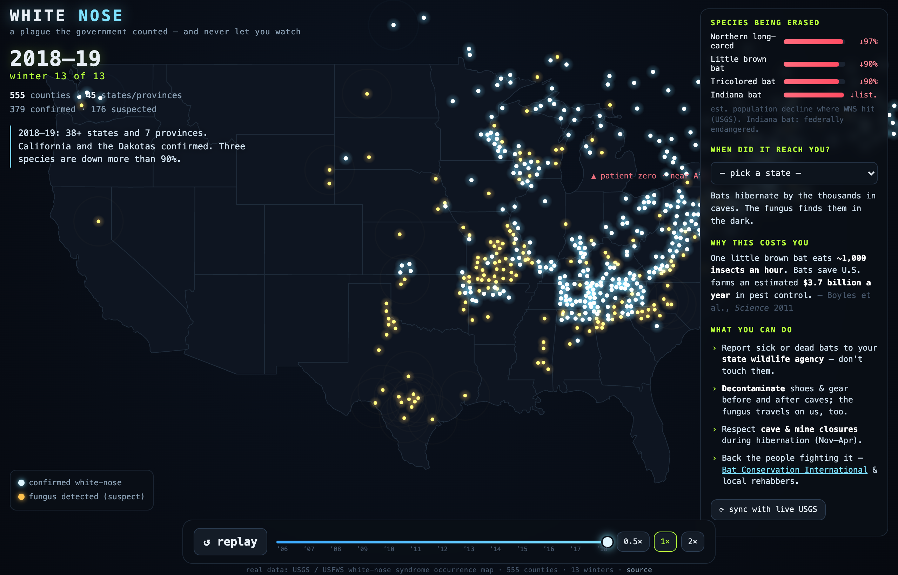898x575 pixels.
Task: Jump to the '11 timeline tick
Action: click(415, 549)
